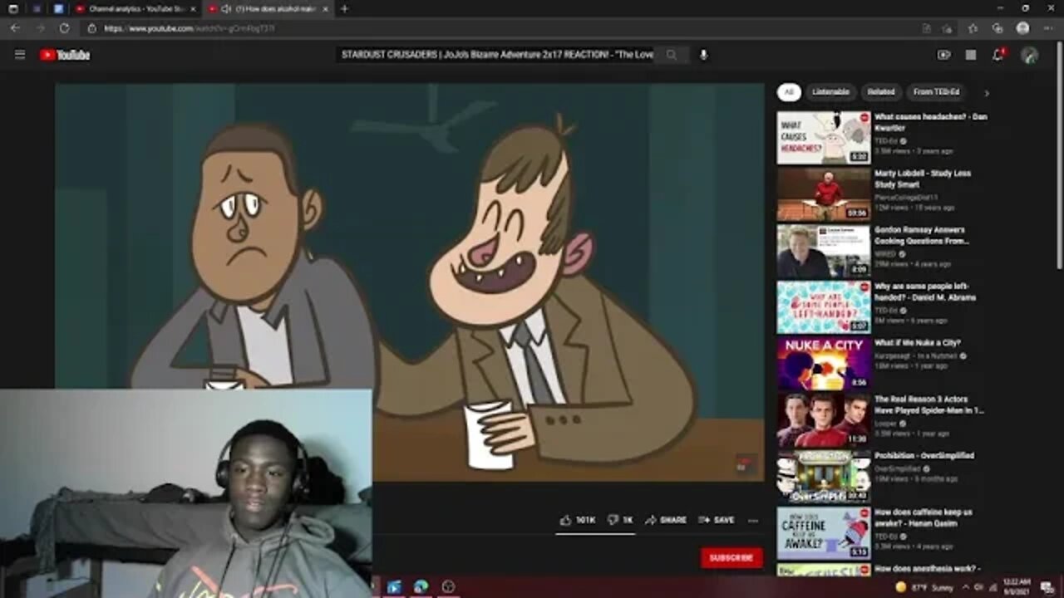Open Why are some people left-handed video

pos(925,292)
